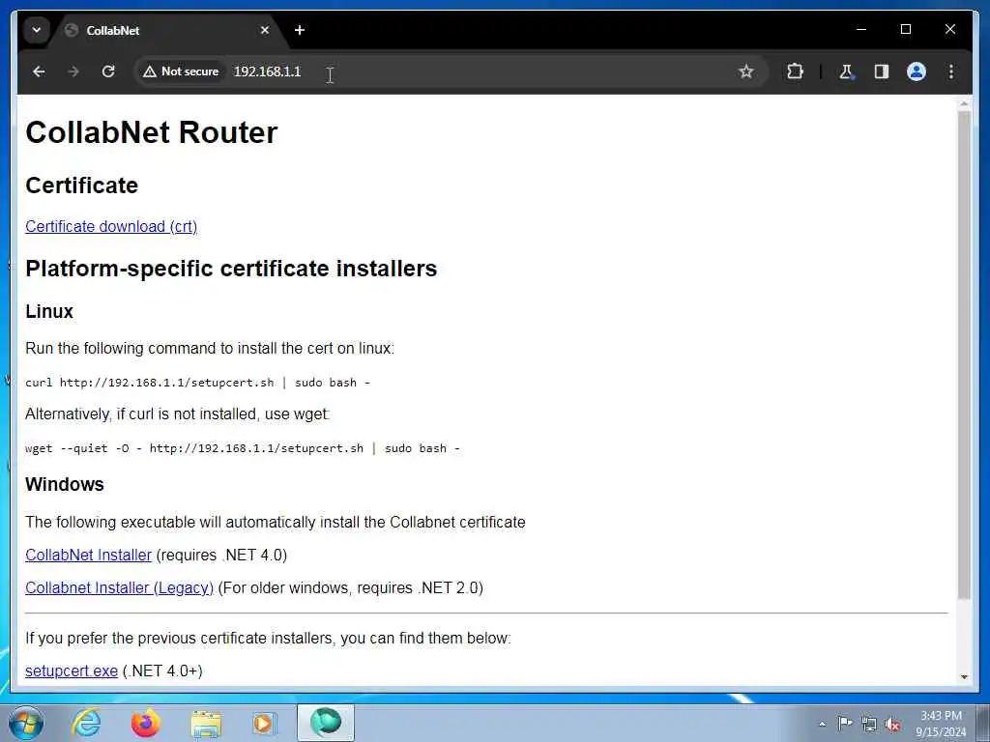Click the Platform-specific certificate installers heading
Screen dimensions: 990x742
pyautogui.click(x=231, y=269)
